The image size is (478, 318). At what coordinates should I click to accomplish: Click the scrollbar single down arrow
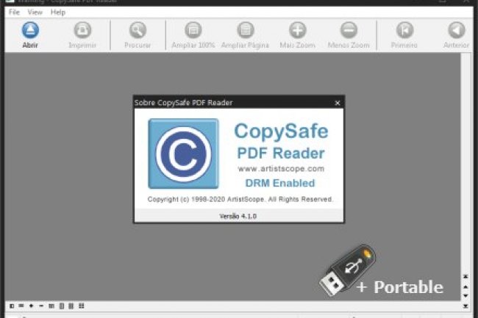[465, 295]
